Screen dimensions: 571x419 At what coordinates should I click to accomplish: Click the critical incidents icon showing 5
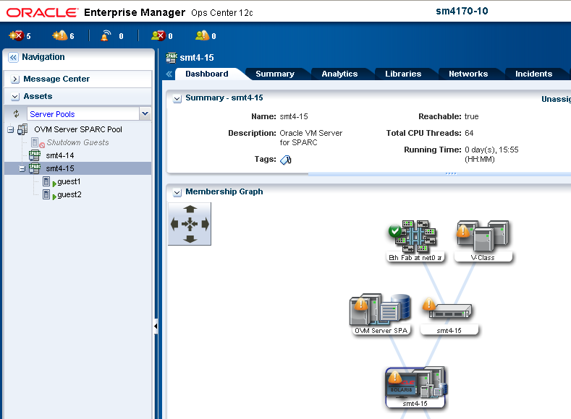[x=16, y=35]
